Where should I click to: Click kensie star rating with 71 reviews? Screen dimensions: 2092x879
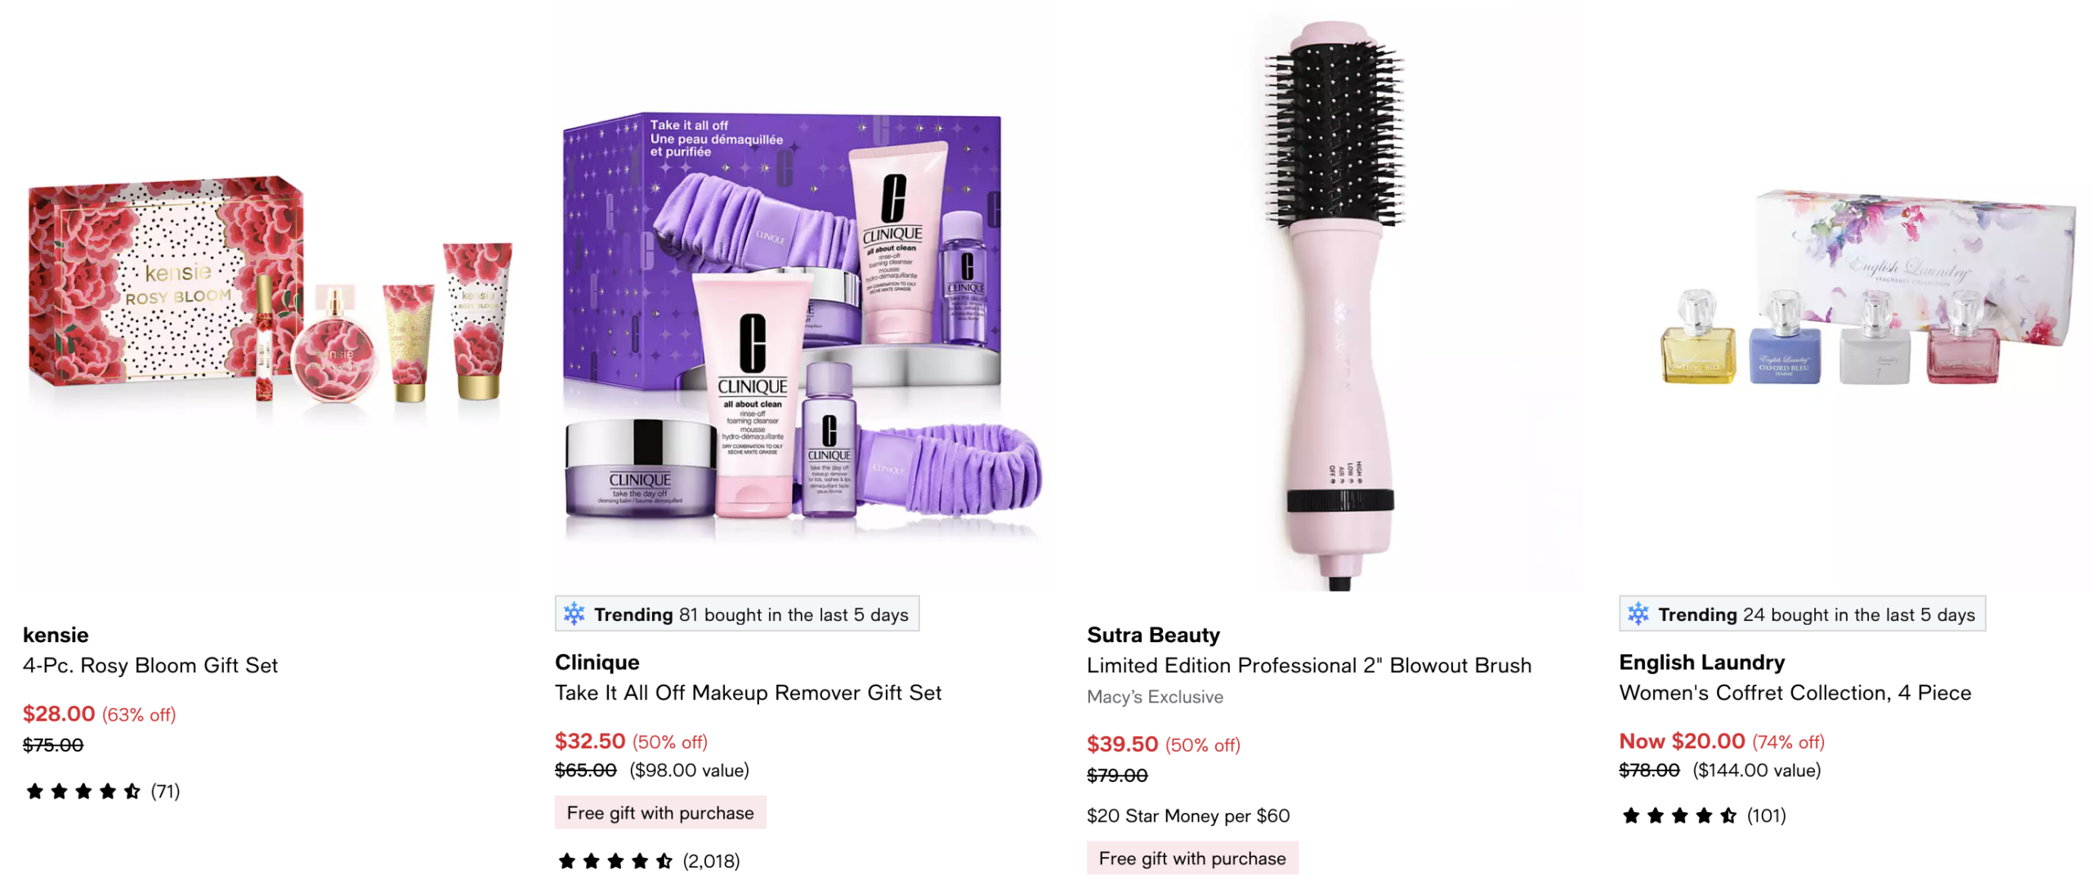[x=102, y=791]
